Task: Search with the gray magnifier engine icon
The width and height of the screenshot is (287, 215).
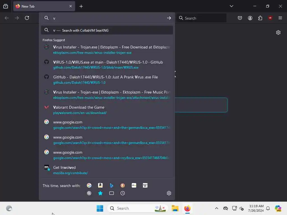Action: click(89, 193)
